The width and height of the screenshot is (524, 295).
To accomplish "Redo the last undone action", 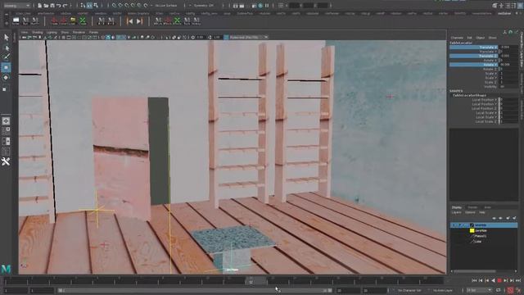I will [x=65, y=6].
